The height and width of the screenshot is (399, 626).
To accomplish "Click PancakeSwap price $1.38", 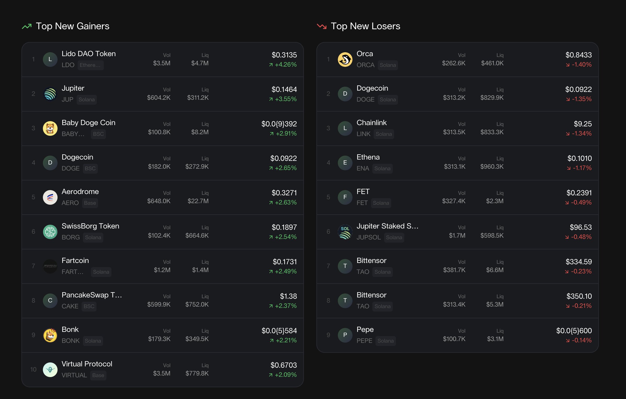I will [x=288, y=296].
